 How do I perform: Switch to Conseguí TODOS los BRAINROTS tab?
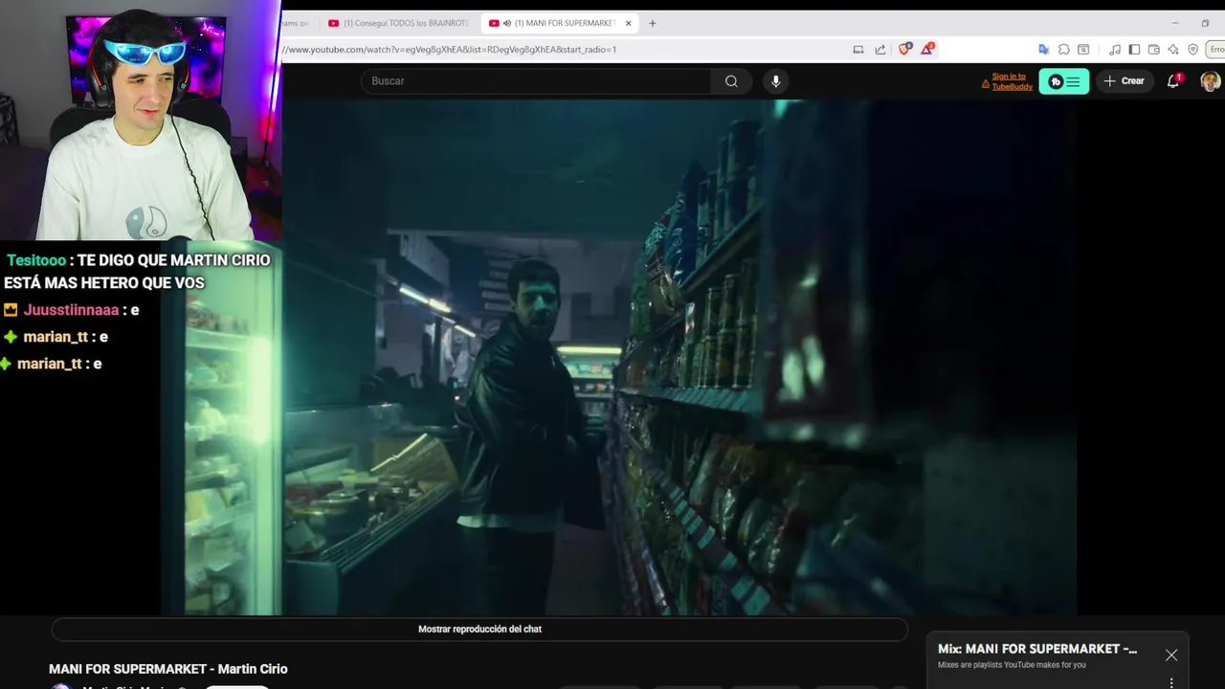(398, 23)
